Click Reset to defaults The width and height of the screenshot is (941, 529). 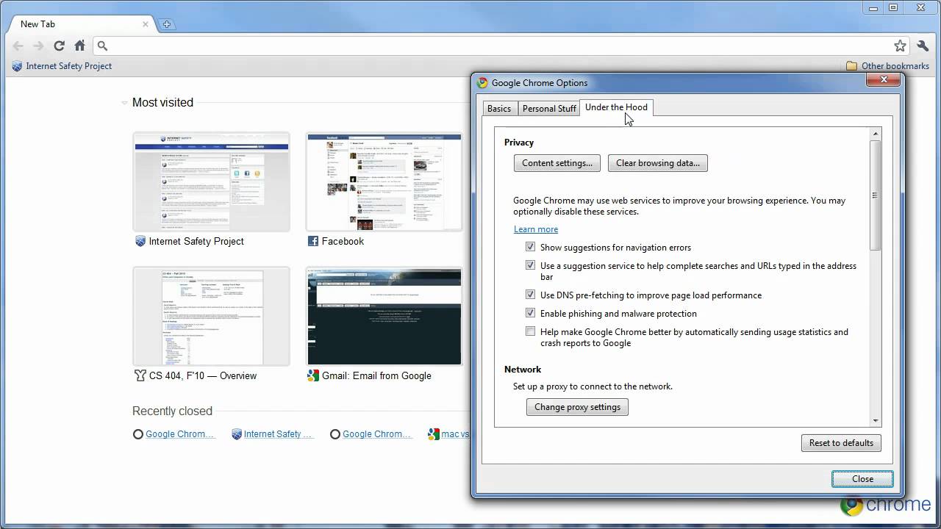pos(841,443)
